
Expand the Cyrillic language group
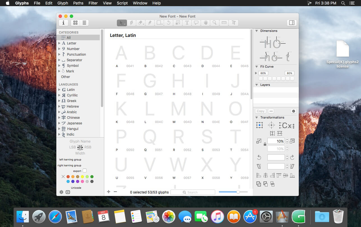(x=59, y=95)
